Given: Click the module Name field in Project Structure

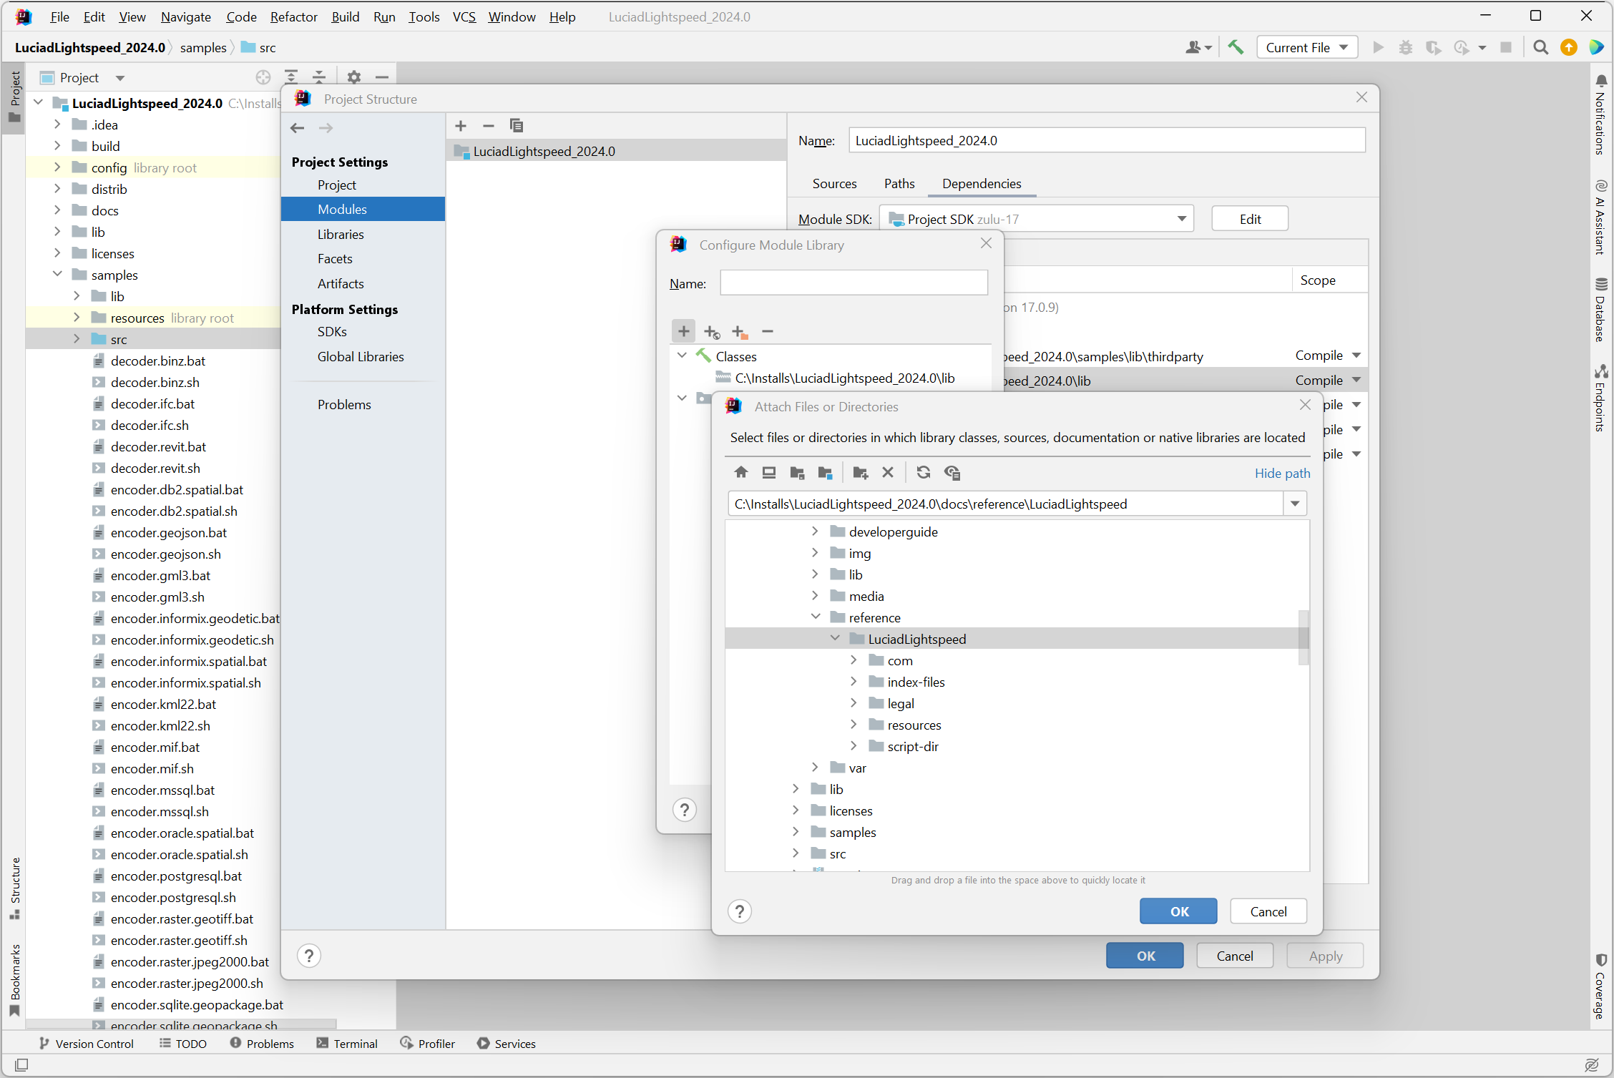Looking at the screenshot, I should point(1107,140).
